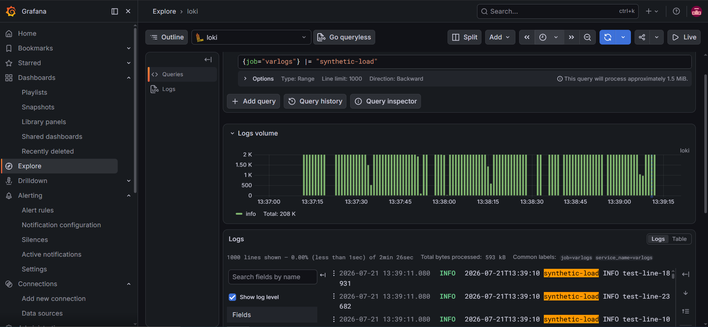Viewport: 708px width, 327px height.
Task: Click the Query inspector button
Action: point(386,101)
